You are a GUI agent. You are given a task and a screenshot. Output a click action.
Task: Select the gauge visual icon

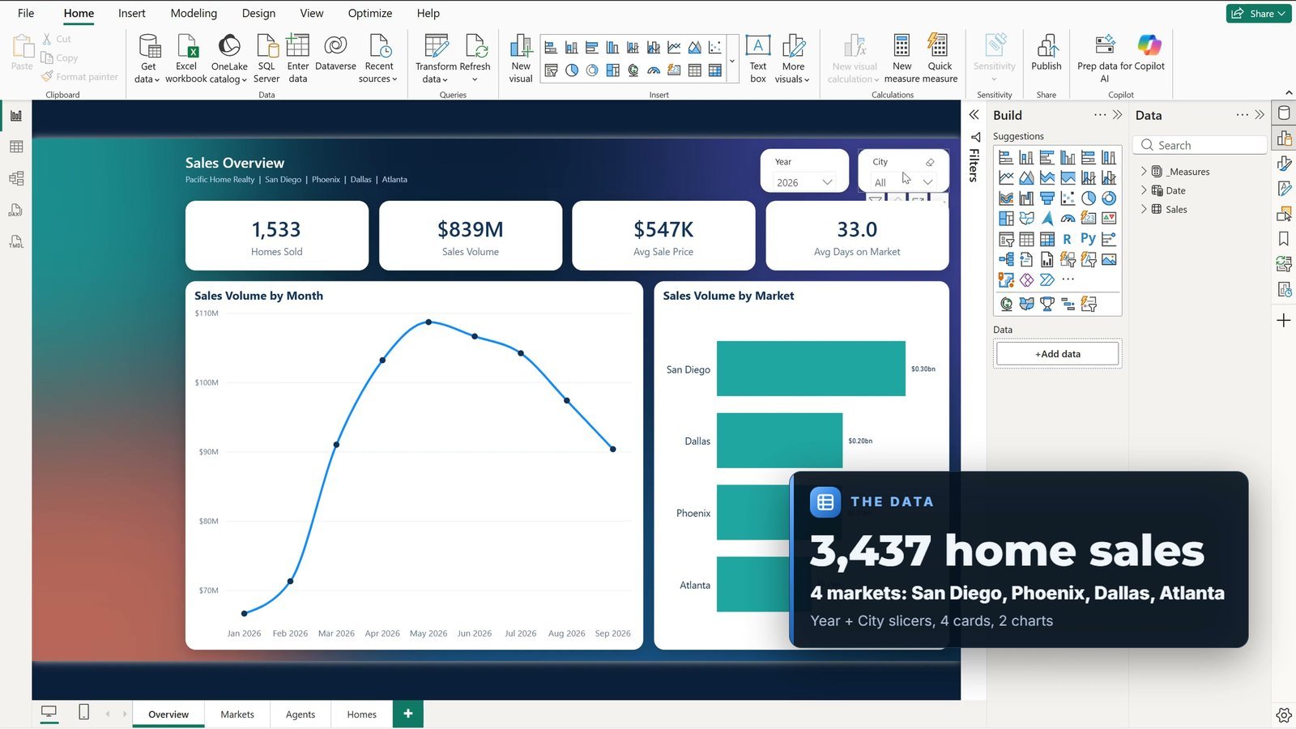(1068, 218)
